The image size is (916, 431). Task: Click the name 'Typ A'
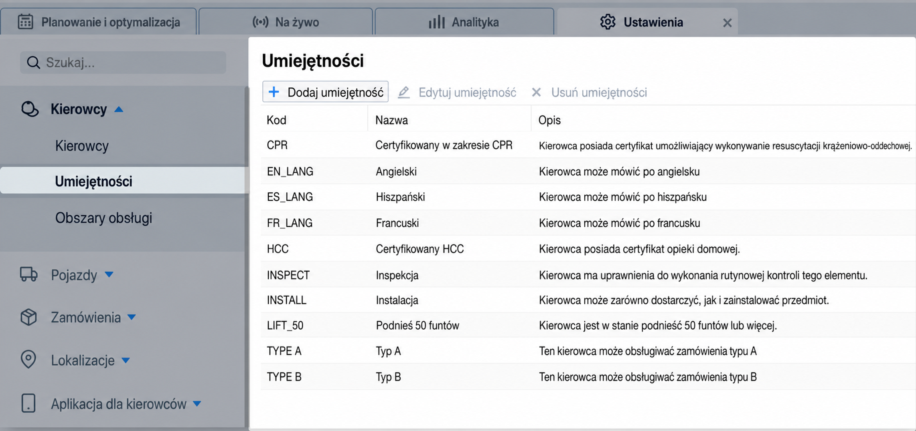tap(388, 351)
